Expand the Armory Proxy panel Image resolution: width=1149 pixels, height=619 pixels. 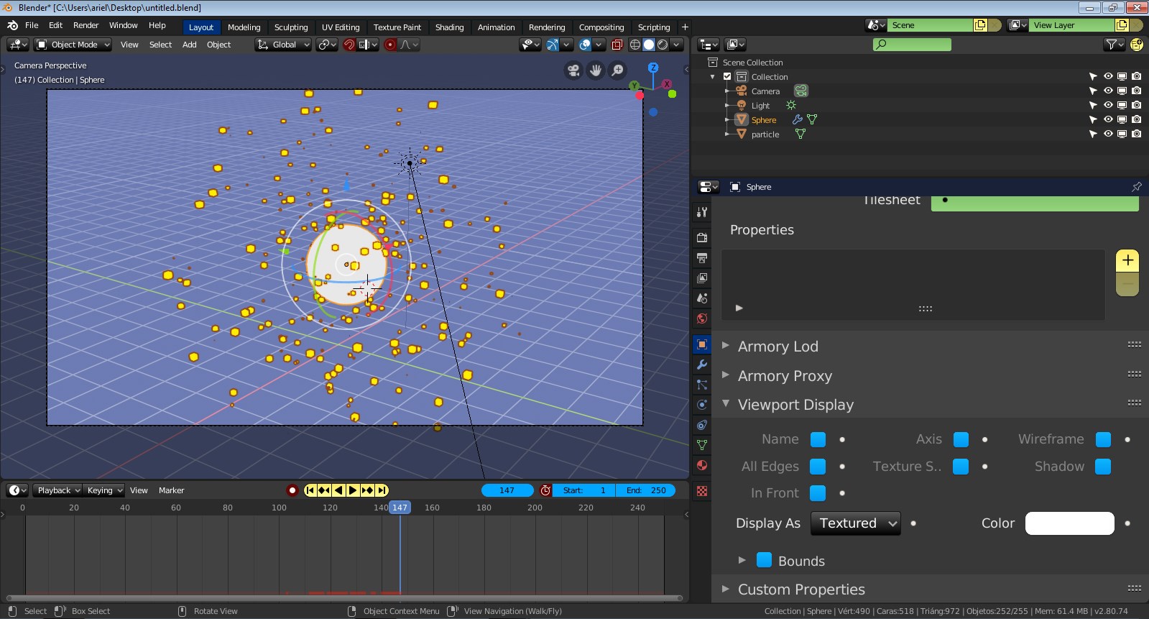(x=726, y=375)
